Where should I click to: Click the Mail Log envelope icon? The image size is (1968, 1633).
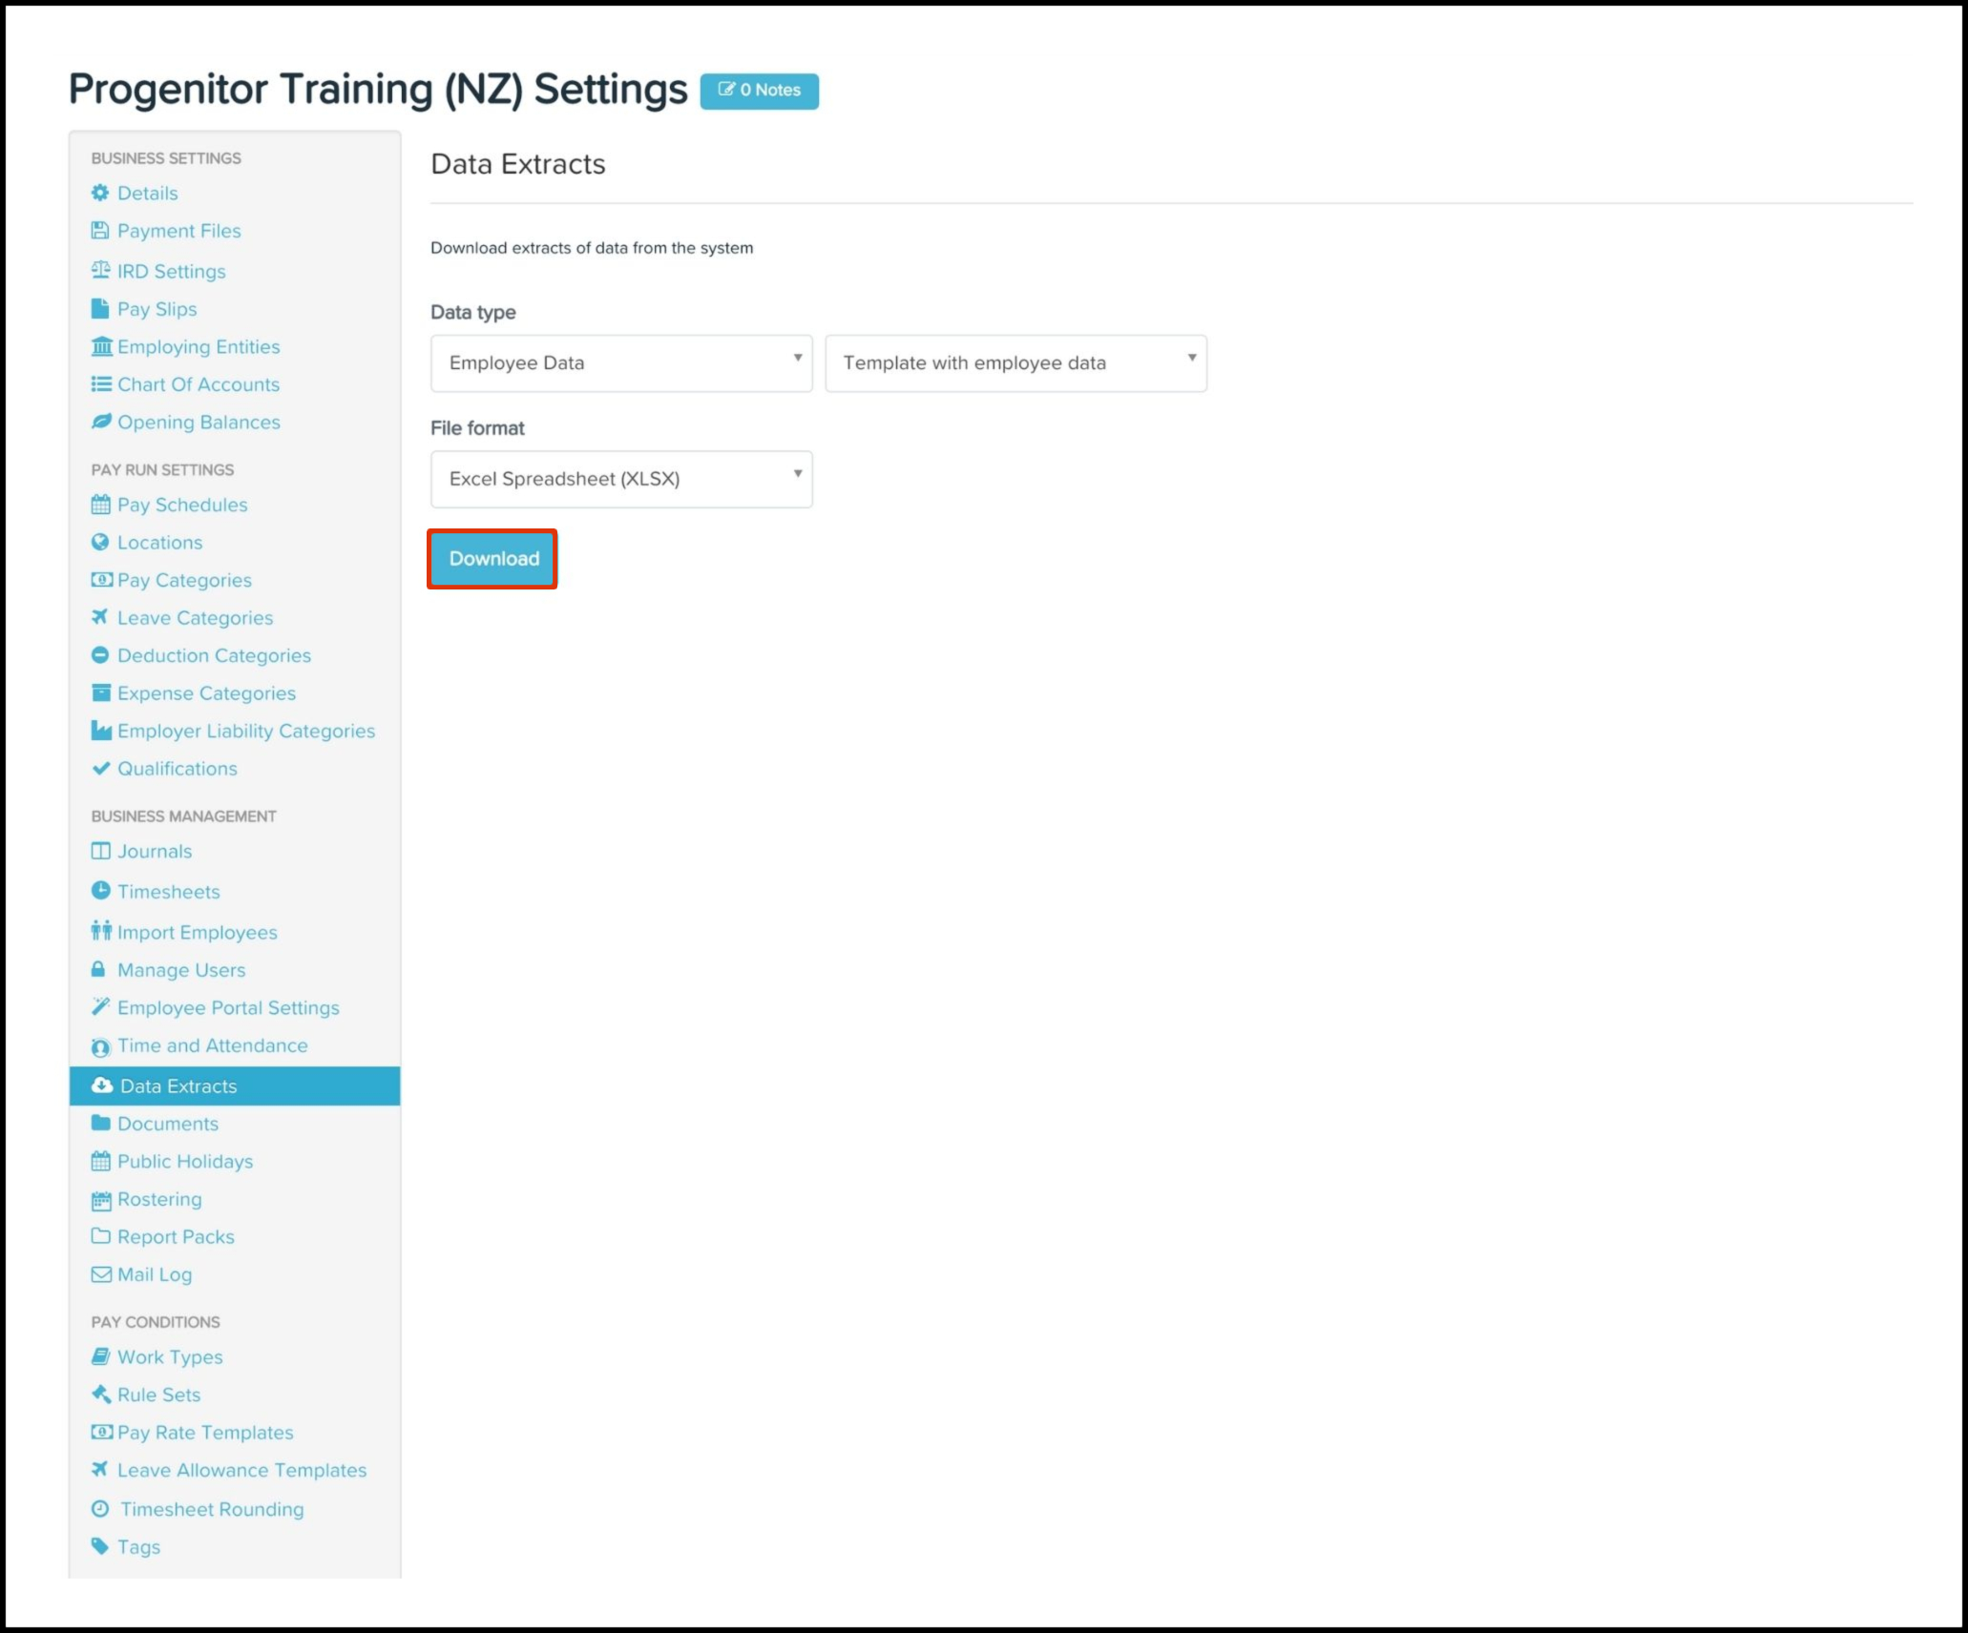pos(100,1274)
